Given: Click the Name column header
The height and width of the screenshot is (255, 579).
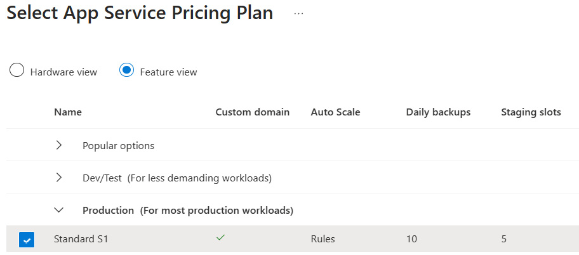Looking at the screenshot, I should [68, 112].
